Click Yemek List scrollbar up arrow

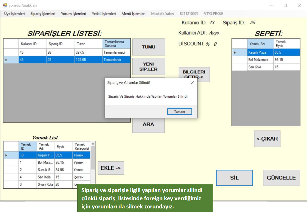coord(93,144)
